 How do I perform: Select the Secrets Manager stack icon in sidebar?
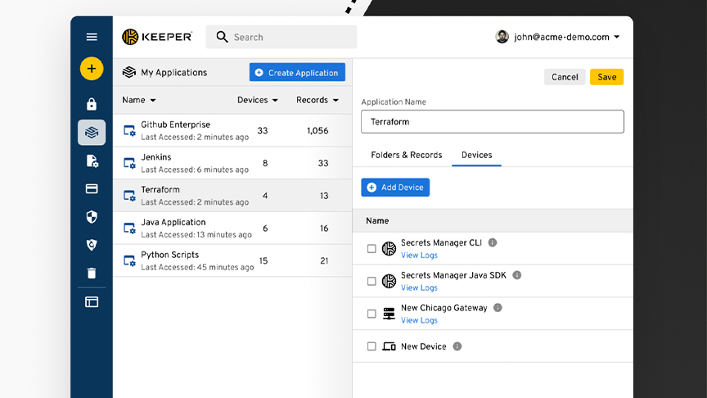click(x=92, y=132)
